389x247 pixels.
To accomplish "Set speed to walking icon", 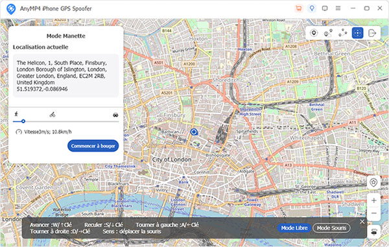I will pos(16,114).
